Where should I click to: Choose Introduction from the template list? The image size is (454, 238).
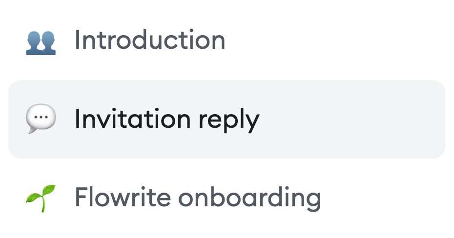click(149, 40)
